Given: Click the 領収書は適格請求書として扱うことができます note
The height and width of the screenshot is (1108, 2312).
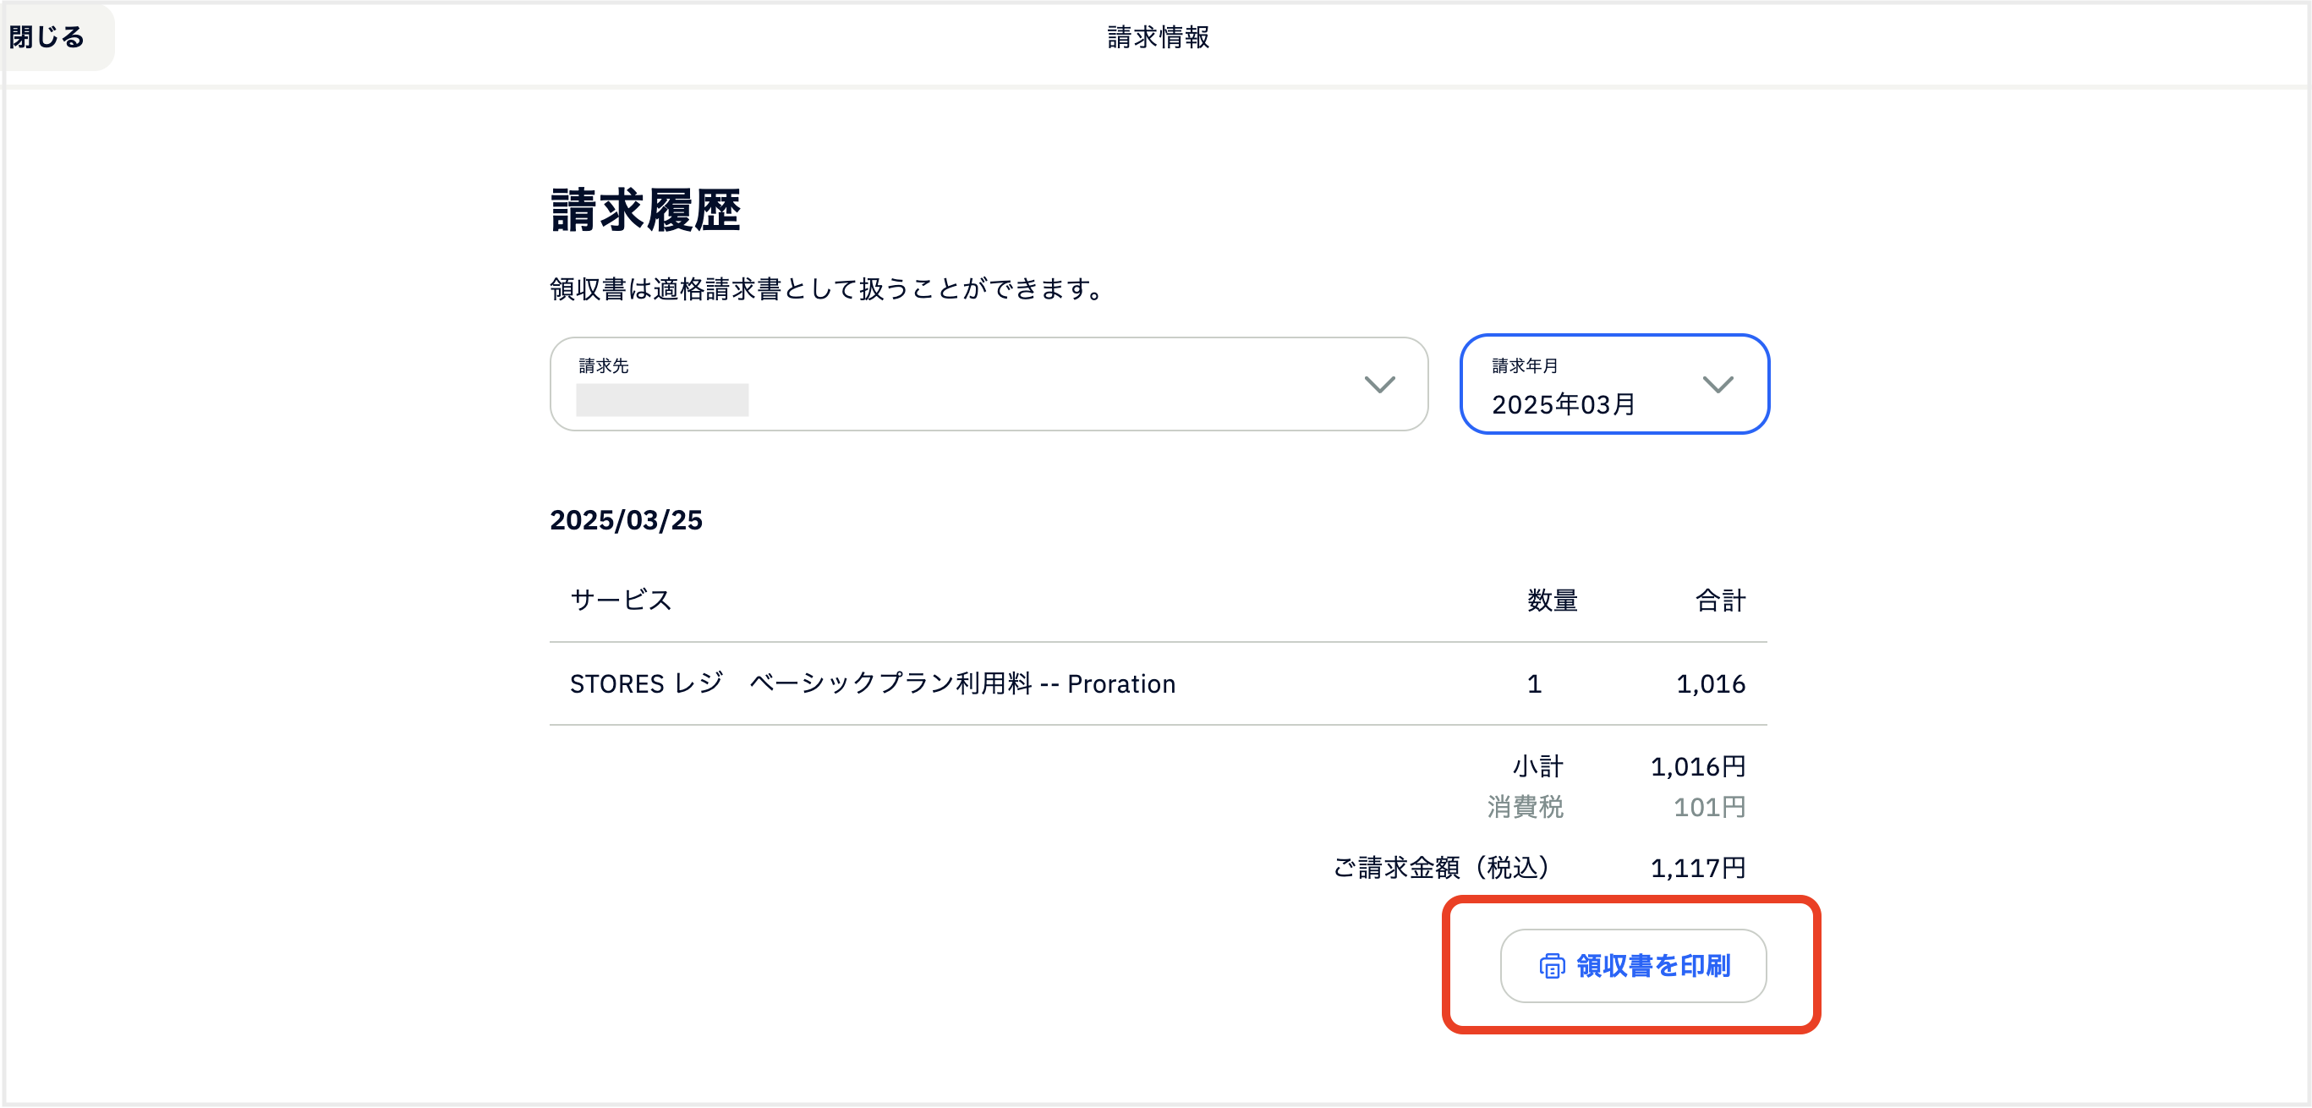Looking at the screenshot, I should click(x=829, y=288).
